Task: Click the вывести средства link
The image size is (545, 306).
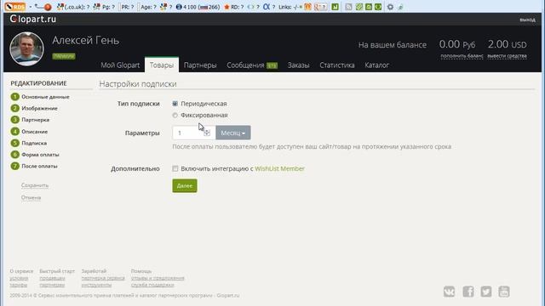Action: point(507,56)
